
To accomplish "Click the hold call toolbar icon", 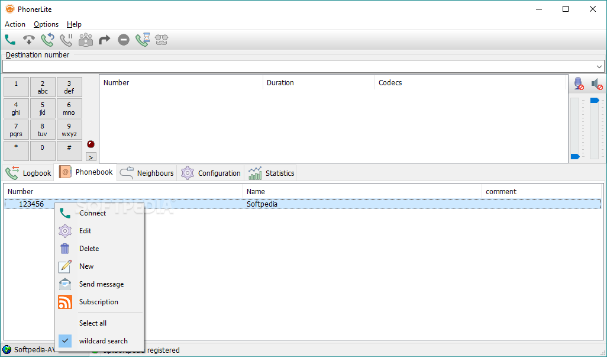I will click(66, 40).
